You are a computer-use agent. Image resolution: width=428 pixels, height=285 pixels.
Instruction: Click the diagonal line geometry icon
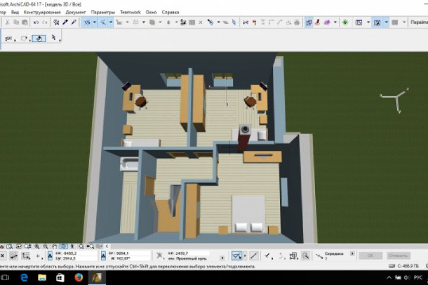pyautogui.click(x=254, y=256)
